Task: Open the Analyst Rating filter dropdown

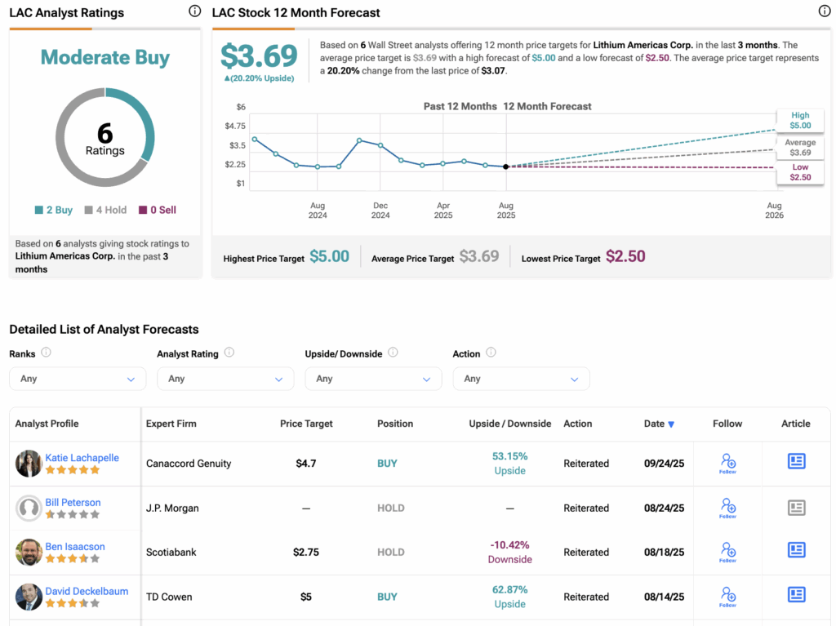Action: [x=225, y=379]
